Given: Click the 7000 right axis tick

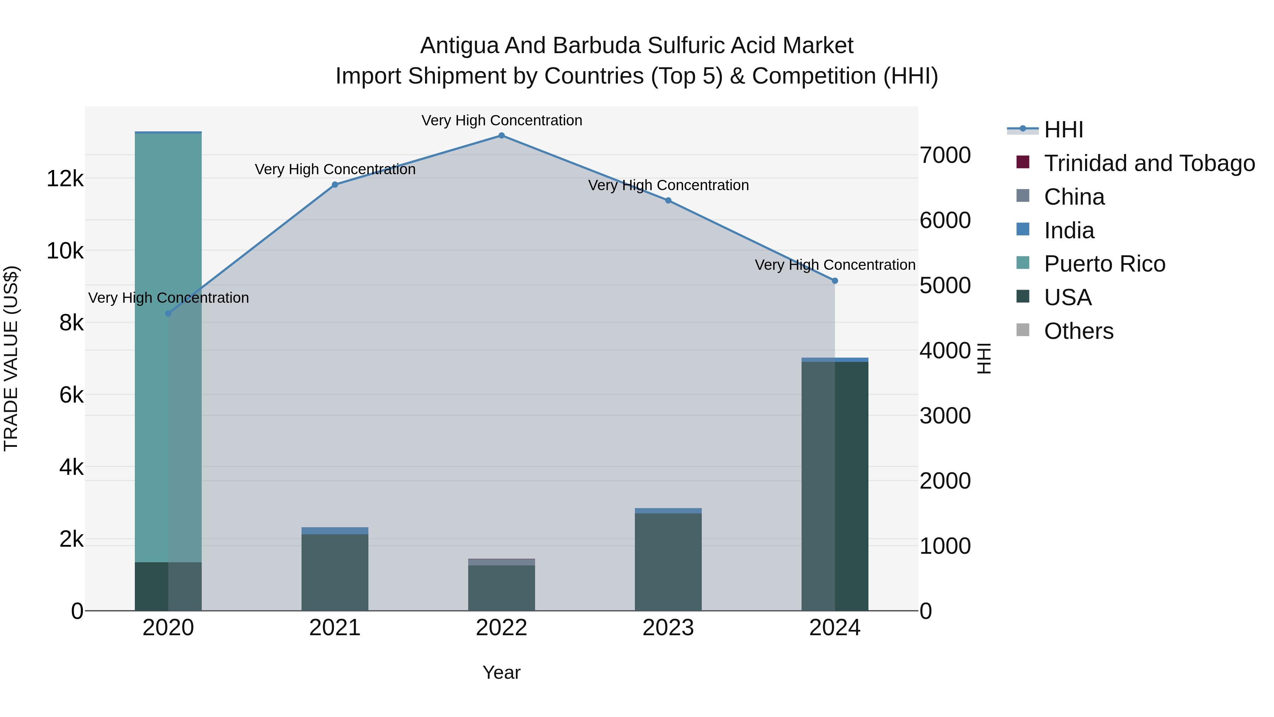Looking at the screenshot, I should 945,155.
